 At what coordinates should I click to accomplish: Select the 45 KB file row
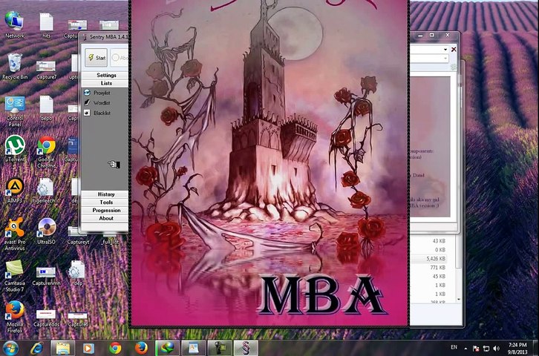pyautogui.click(x=433, y=277)
